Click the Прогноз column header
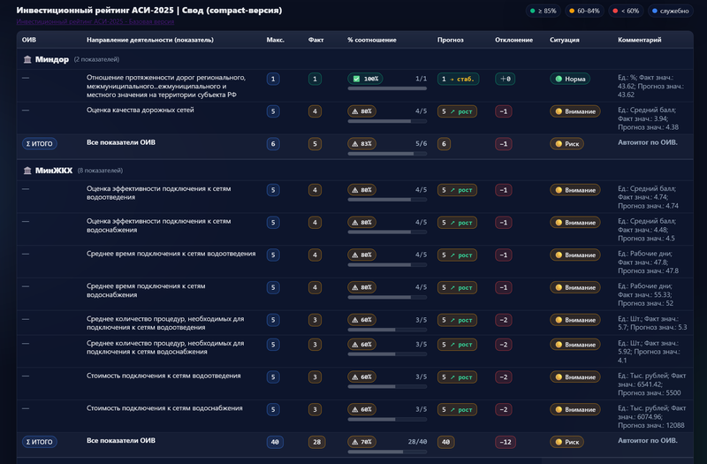The image size is (707, 464). 451,40
